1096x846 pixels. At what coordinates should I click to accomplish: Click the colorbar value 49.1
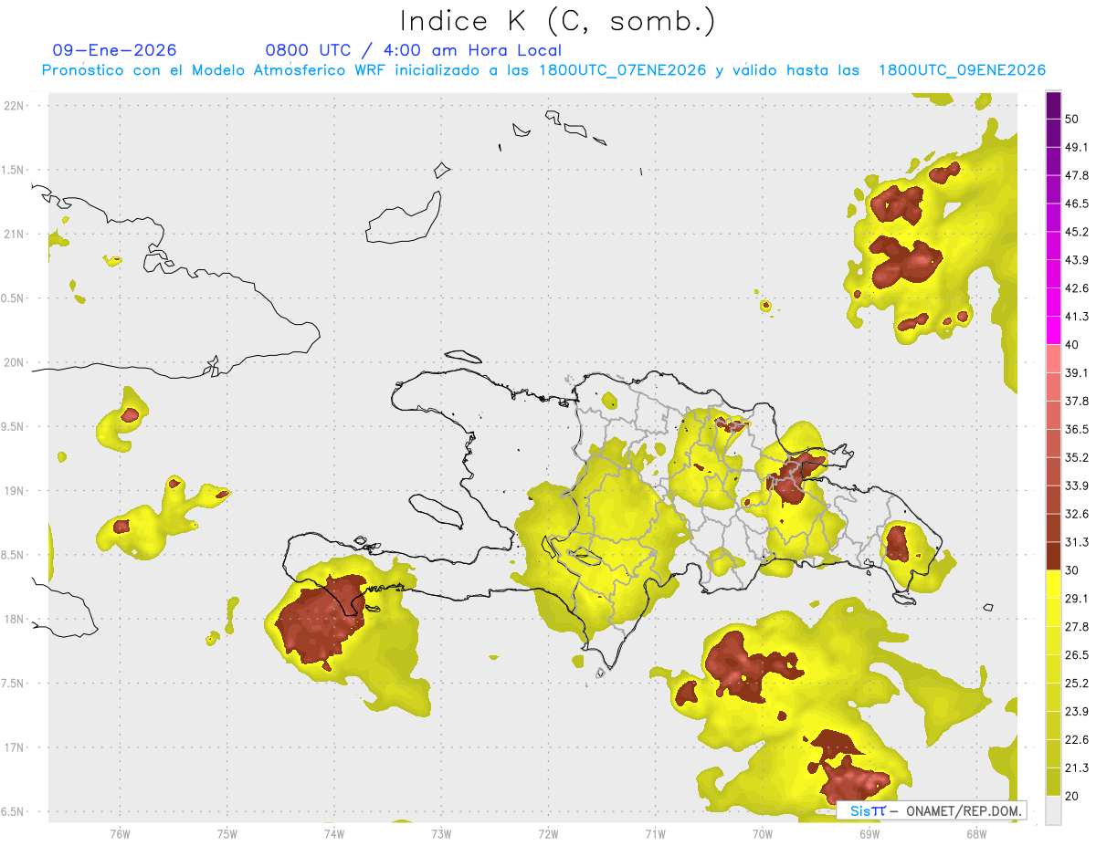tap(1077, 147)
